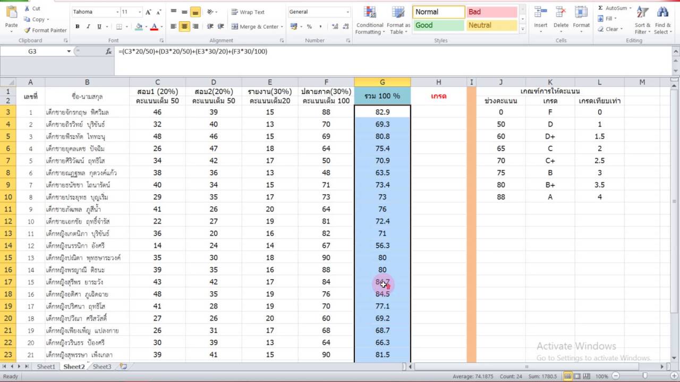680x382 pixels.
Task: Toggle middle vertical alignment
Action: [184, 12]
